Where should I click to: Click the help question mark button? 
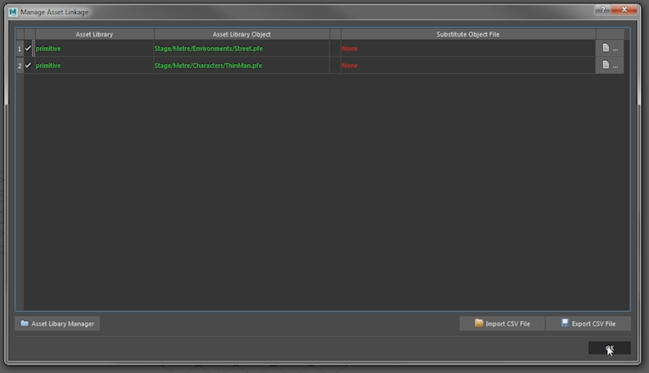(602, 10)
